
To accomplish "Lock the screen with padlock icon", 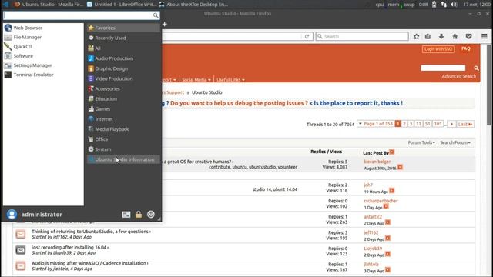I will 139,215.
